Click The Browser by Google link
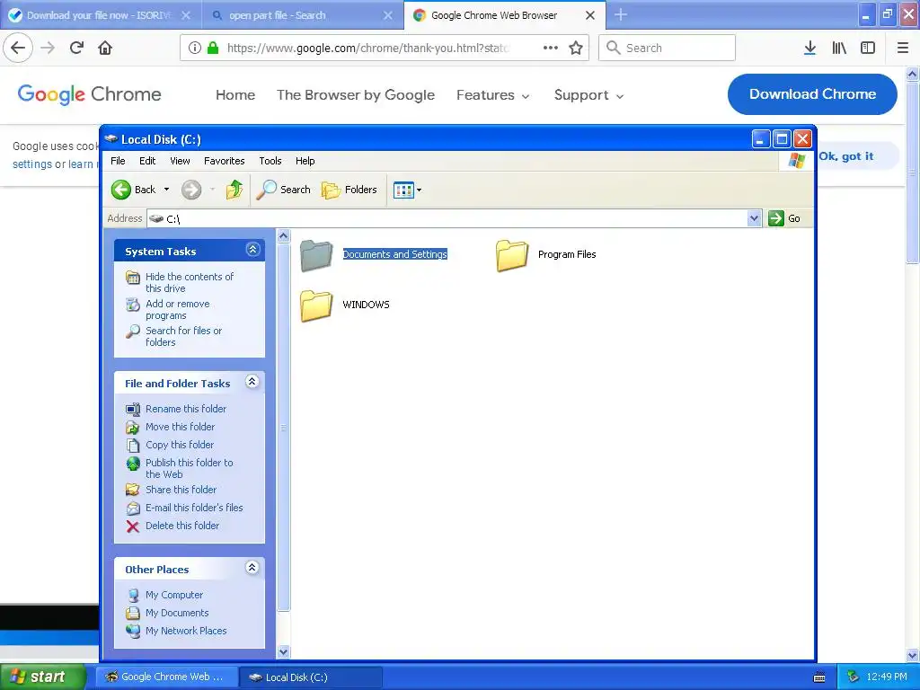The height and width of the screenshot is (690, 920). click(356, 95)
